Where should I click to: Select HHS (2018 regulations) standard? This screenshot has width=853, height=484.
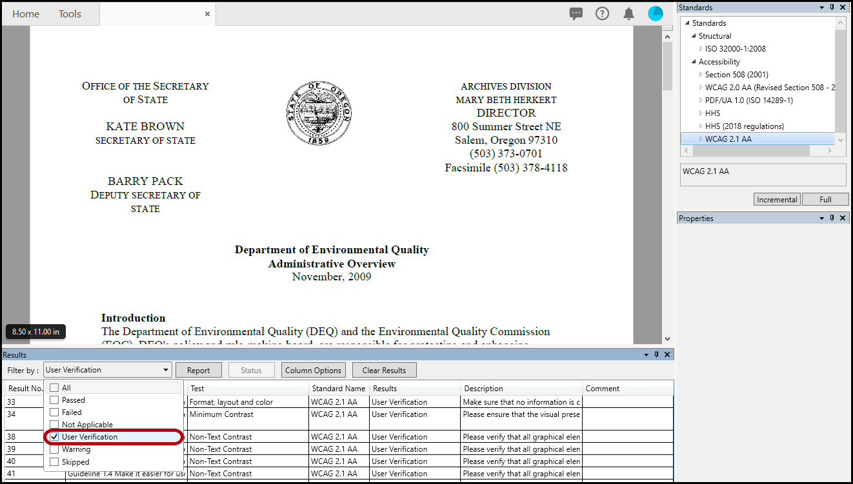pyautogui.click(x=744, y=126)
